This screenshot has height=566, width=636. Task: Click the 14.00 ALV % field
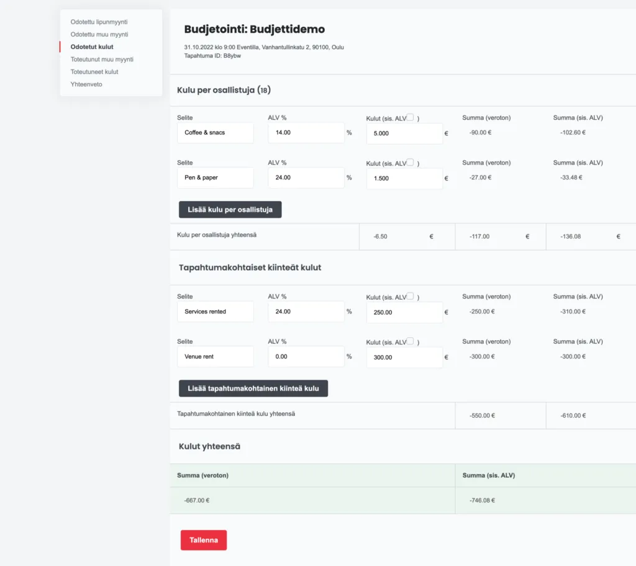306,133
